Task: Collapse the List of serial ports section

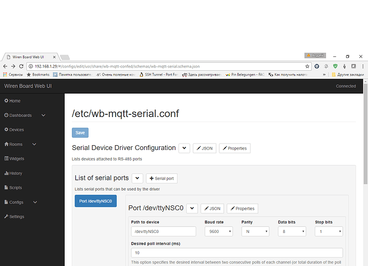Action: click(137, 179)
